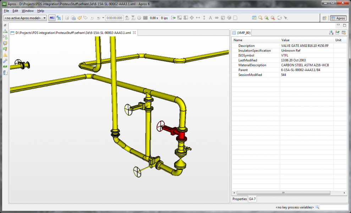The height and width of the screenshot is (213, 351).
Task: Click the plain magnifier zoom icon
Action: [260, 18]
